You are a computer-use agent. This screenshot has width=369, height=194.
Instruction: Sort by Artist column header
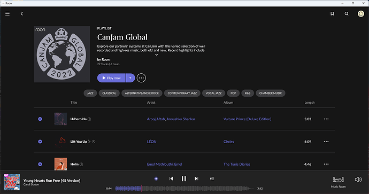151,103
